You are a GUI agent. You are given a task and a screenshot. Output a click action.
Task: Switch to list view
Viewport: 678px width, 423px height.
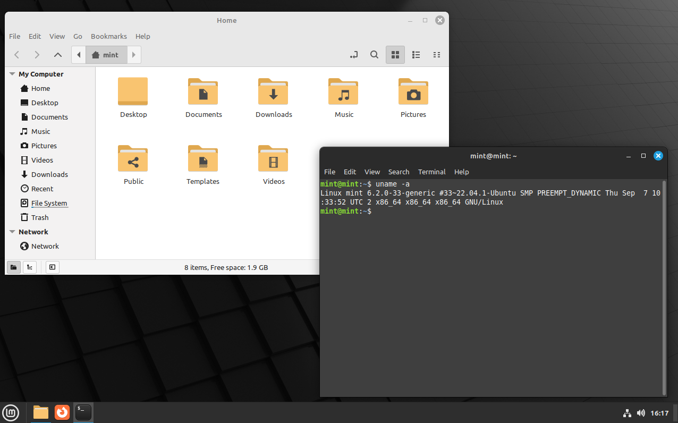(416, 55)
